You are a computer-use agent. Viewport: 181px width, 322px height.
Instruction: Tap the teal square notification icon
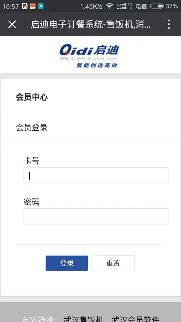41,6
